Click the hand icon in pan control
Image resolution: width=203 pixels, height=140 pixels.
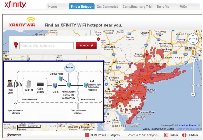click(x=193, y=39)
